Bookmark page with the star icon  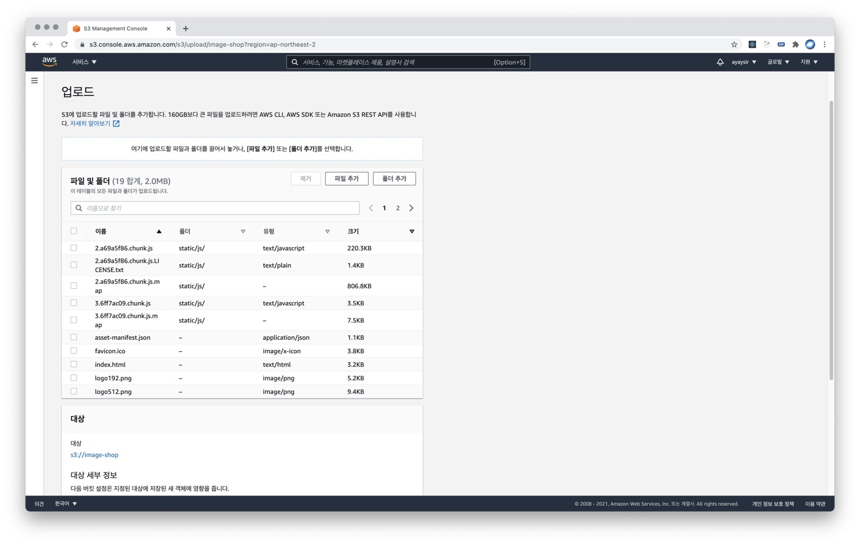point(734,44)
